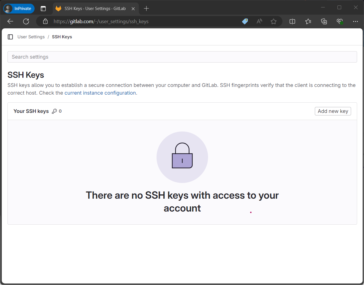Image resolution: width=364 pixels, height=285 pixels.
Task: Open the Favorites list icon
Action: point(308,21)
